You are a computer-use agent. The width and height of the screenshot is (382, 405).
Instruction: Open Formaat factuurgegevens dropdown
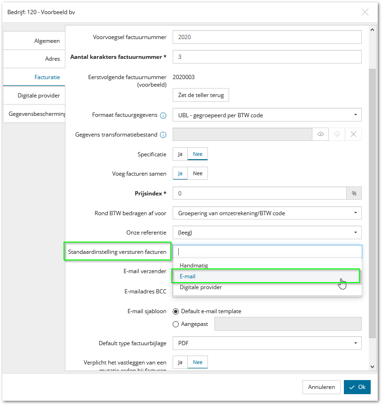267,115
